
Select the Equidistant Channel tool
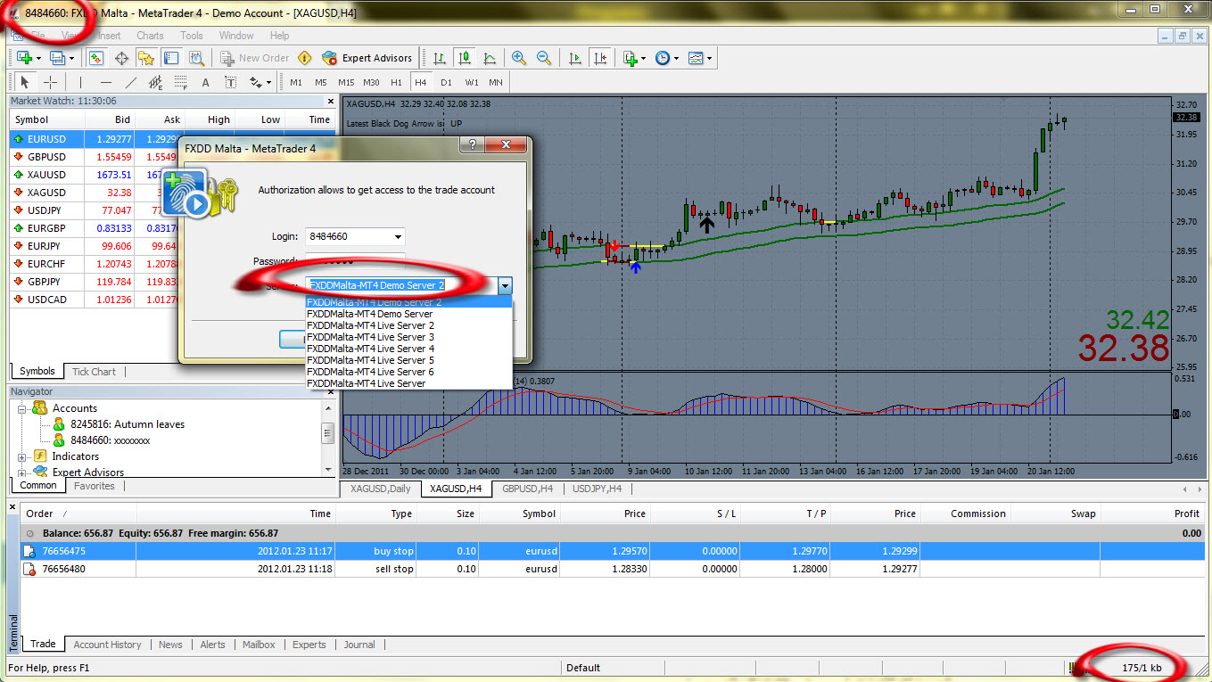coord(155,82)
